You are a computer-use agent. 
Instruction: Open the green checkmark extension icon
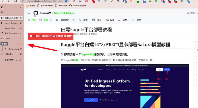(x=156, y=1)
